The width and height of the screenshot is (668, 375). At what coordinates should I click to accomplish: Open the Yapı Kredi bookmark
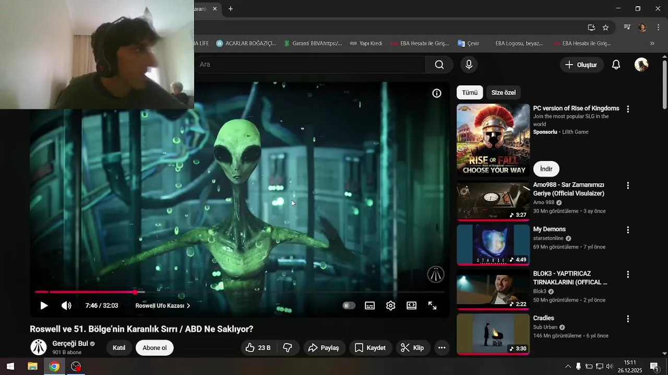click(x=366, y=43)
